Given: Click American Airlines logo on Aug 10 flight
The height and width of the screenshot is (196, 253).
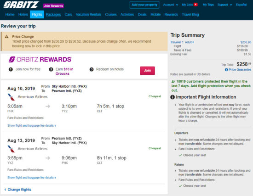Looking at the screenshot, I should 11,97.
